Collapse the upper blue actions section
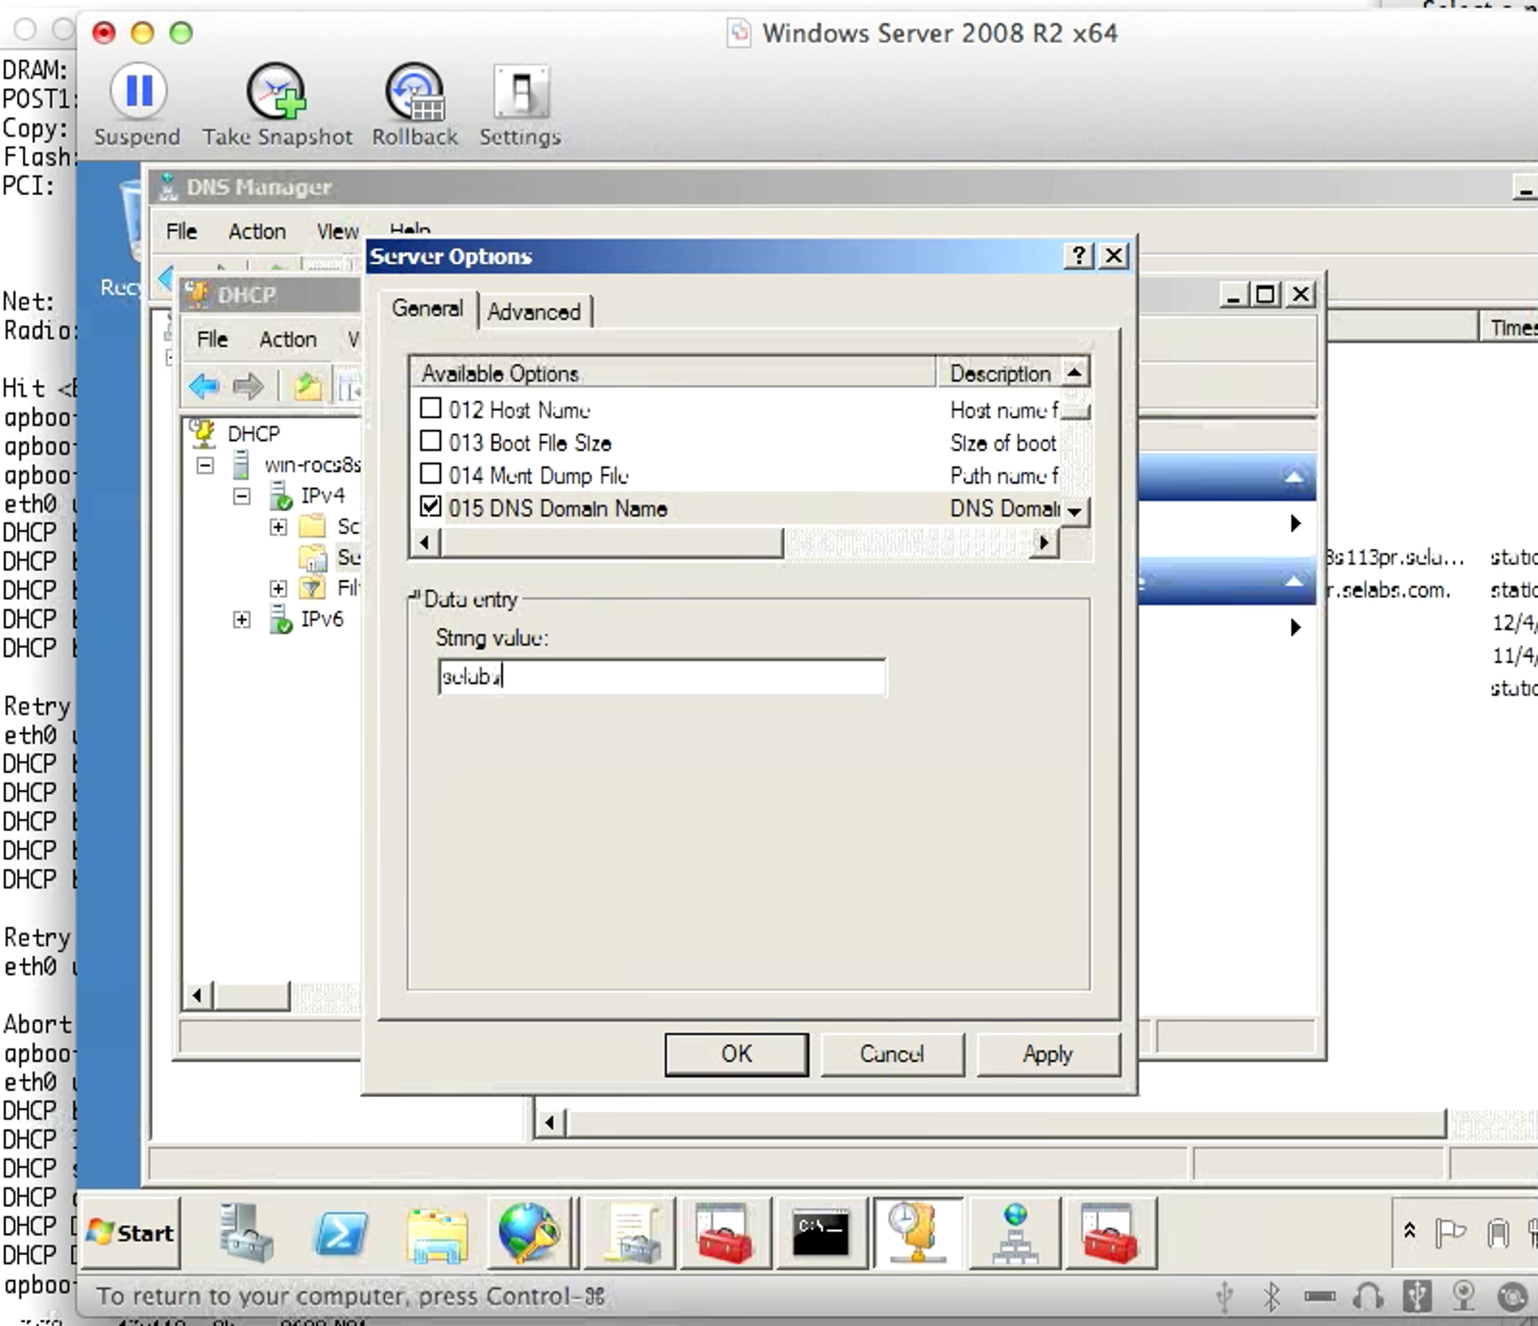Viewport: 1538px width, 1326px height. pos(1294,477)
